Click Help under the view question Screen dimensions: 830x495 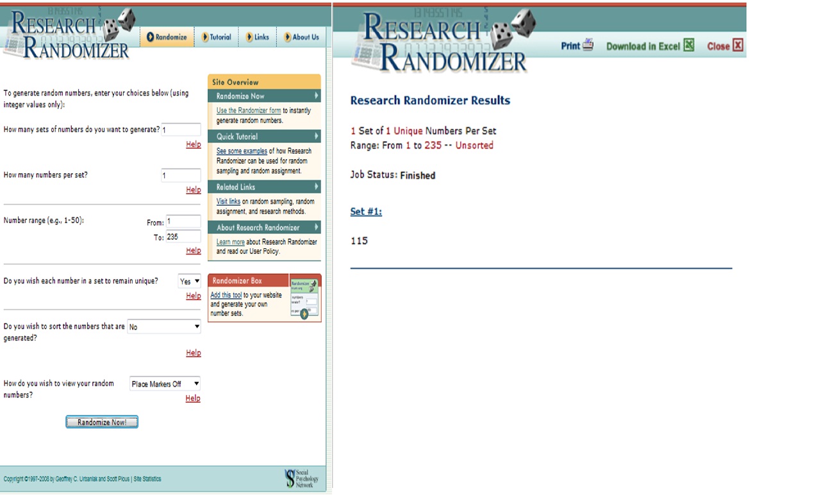click(193, 398)
